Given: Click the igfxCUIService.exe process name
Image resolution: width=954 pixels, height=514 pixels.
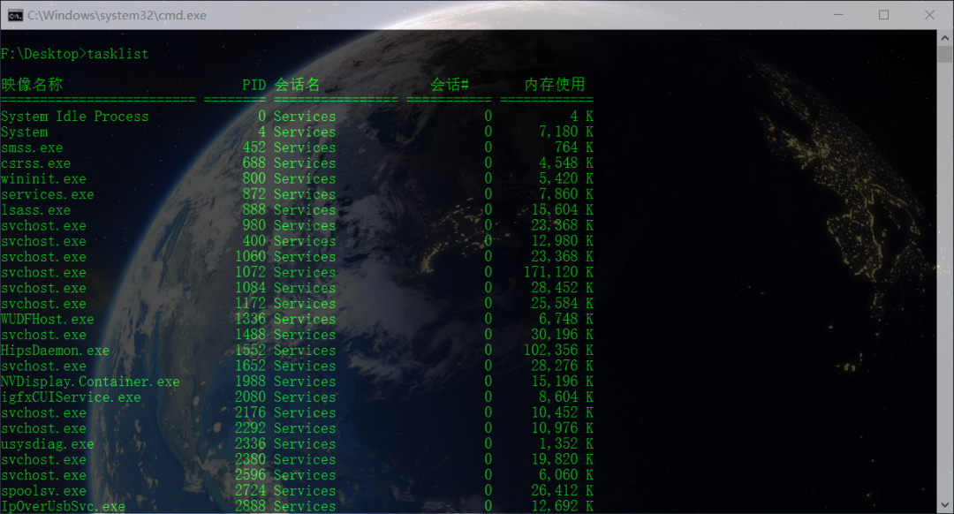Looking at the screenshot, I should [72, 397].
